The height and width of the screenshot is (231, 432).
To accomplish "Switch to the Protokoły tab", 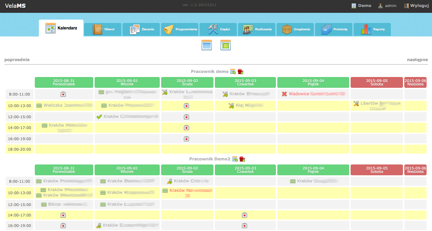I will point(333,29).
